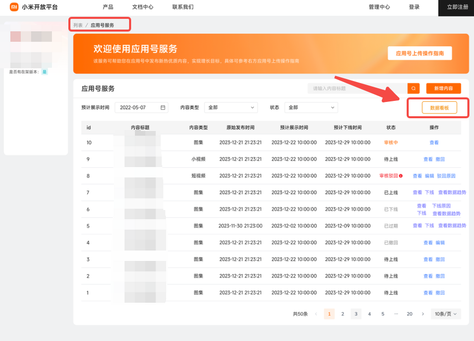Open 文档中心 in top navigation
This screenshot has width=474, height=341.
tap(143, 7)
